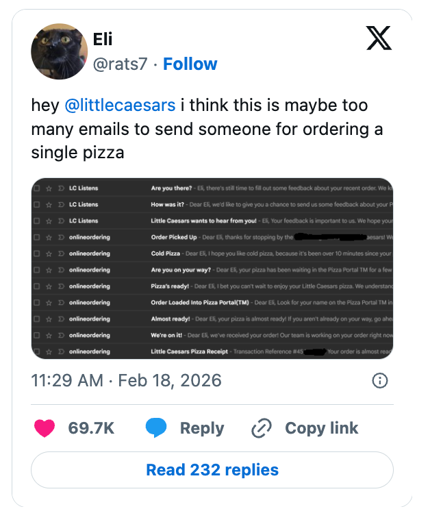The image size is (430, 522).
Task: Star the 'Pizza's ready!' email
Action: [50, 286]
